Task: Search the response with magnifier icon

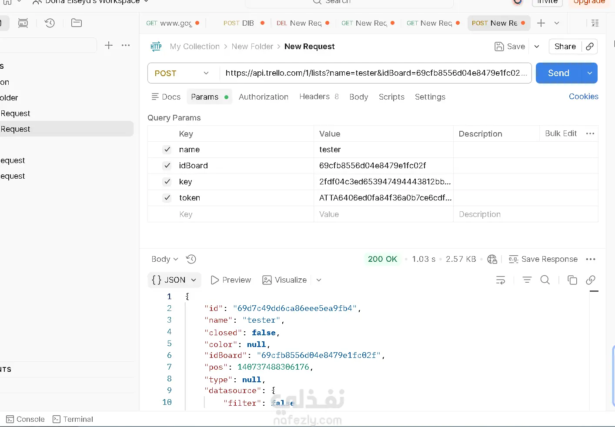Action: point(545,280)
